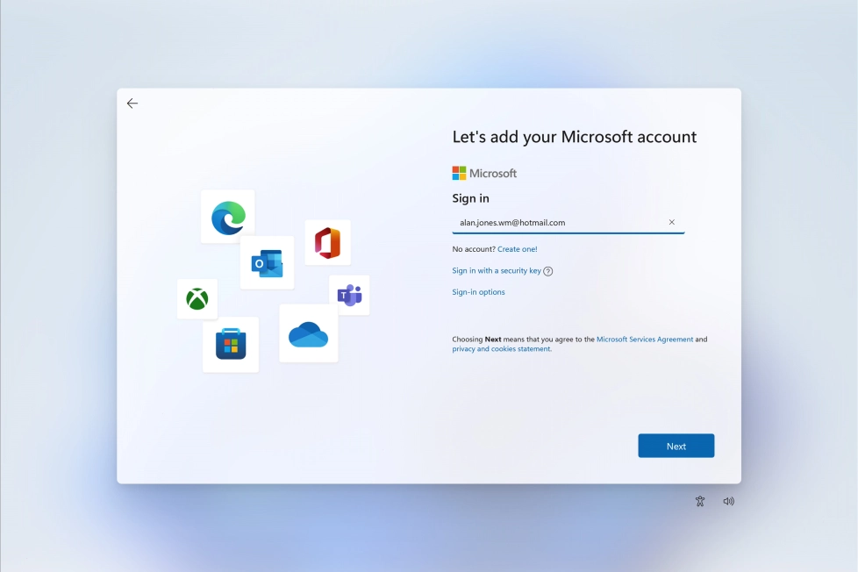Click the OneDrive cloud icon
The image size is (858, 572).
[308, 332]
